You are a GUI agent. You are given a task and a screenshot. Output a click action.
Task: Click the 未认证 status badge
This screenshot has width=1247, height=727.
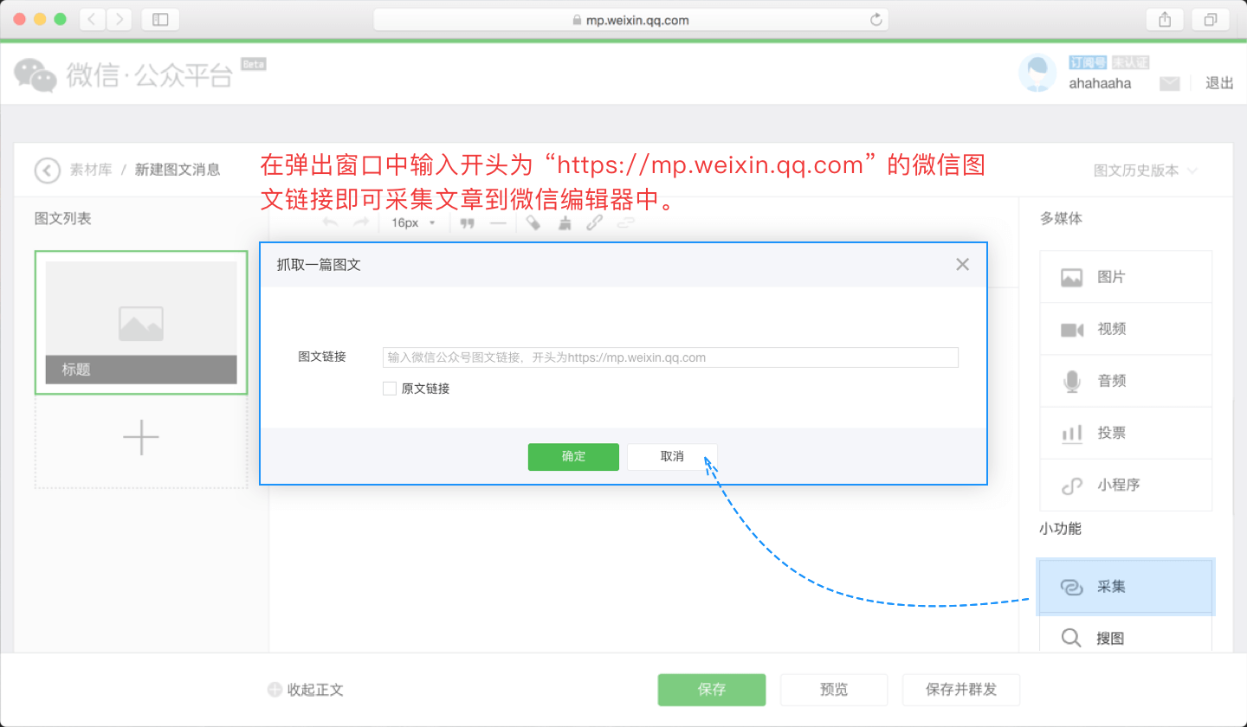pyautogui.click(x=1130, y=62)
